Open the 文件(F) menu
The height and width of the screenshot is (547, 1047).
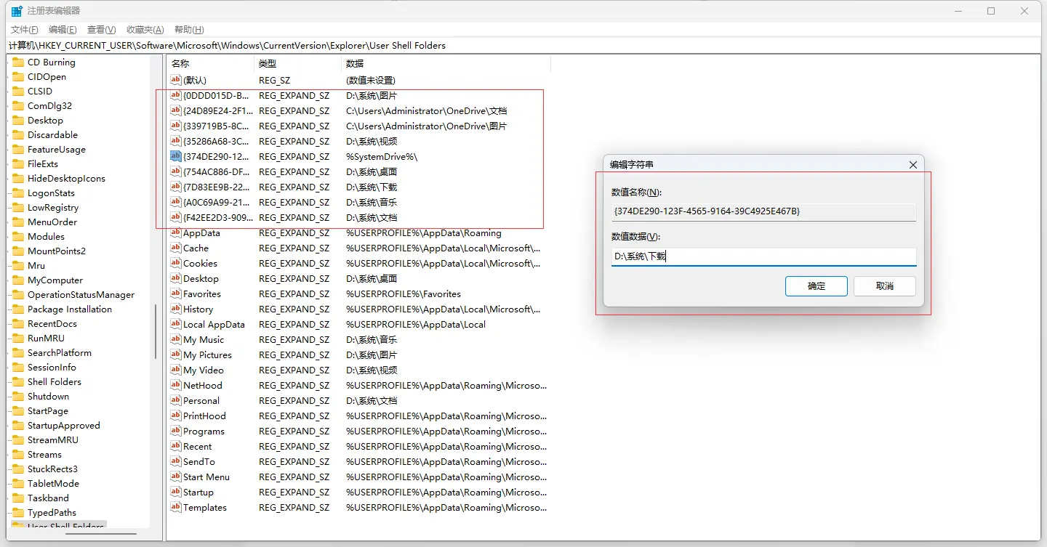pos(24,30)
